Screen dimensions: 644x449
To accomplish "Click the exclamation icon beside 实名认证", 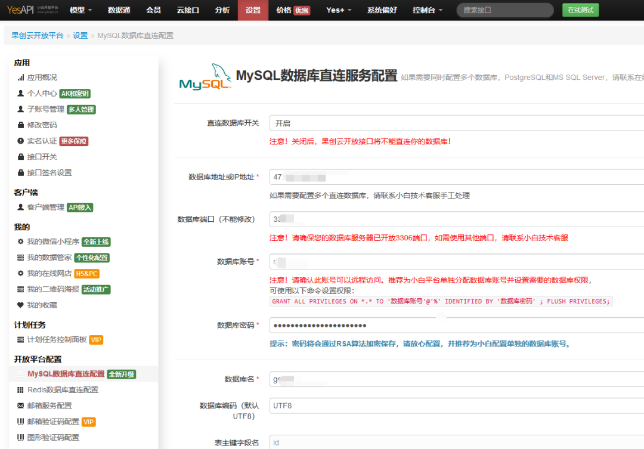I will click(20, 141).
